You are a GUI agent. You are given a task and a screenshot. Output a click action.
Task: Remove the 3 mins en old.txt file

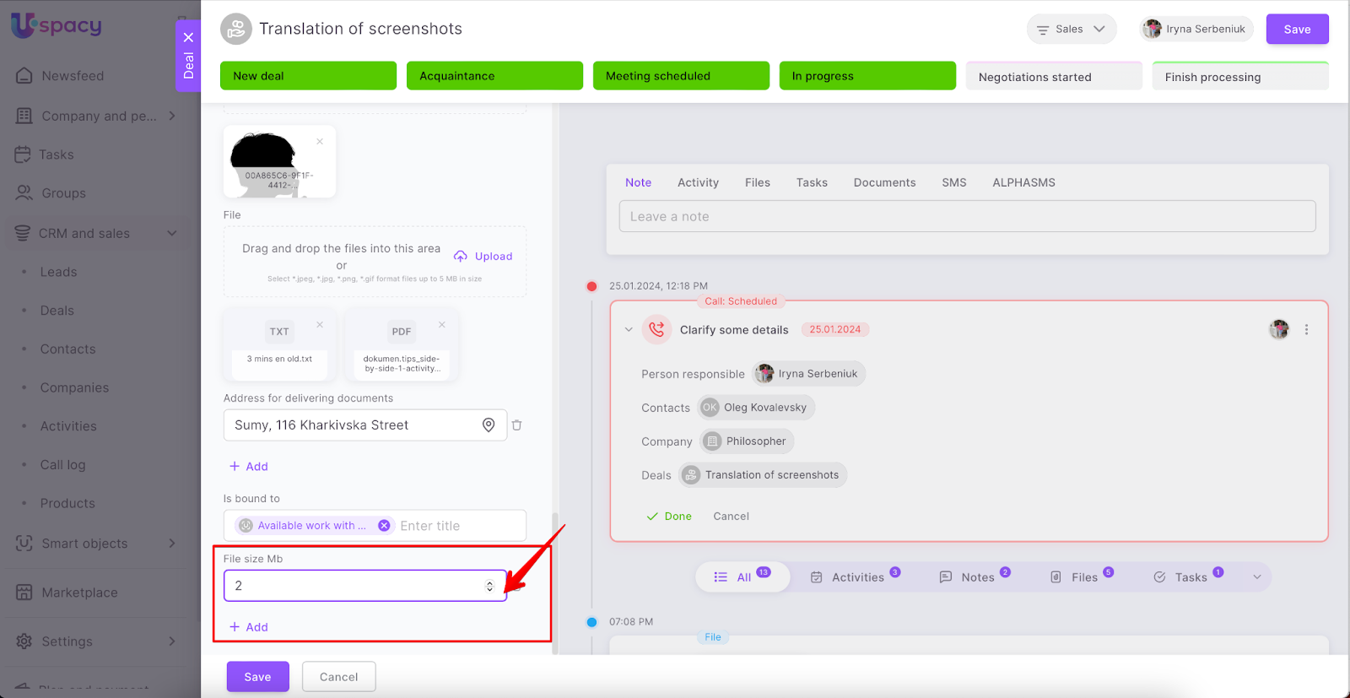pos(320,325)
